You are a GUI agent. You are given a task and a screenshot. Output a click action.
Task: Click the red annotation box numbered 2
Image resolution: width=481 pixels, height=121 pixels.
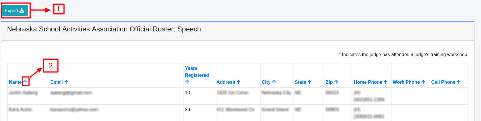51,66
